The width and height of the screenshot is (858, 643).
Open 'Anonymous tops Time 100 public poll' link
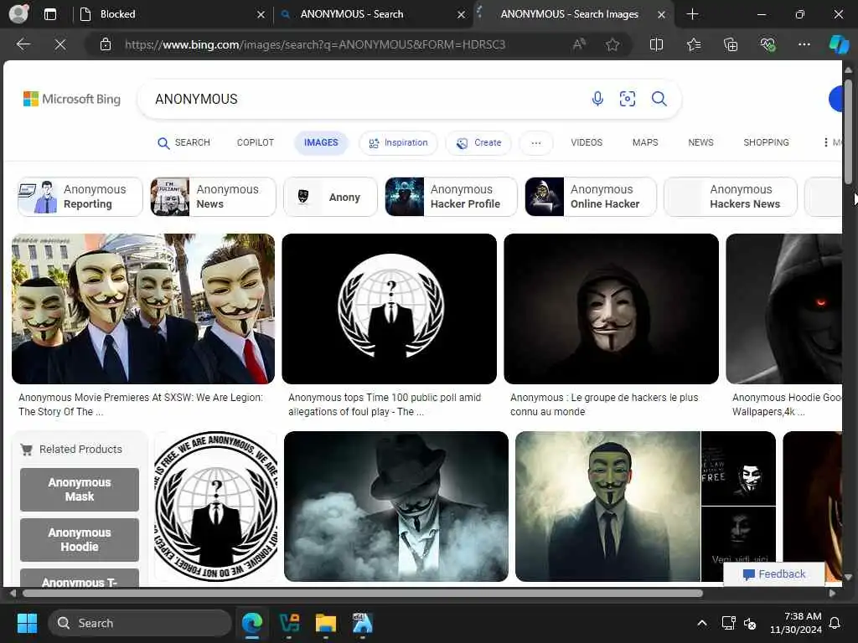[x=385, y=404]
